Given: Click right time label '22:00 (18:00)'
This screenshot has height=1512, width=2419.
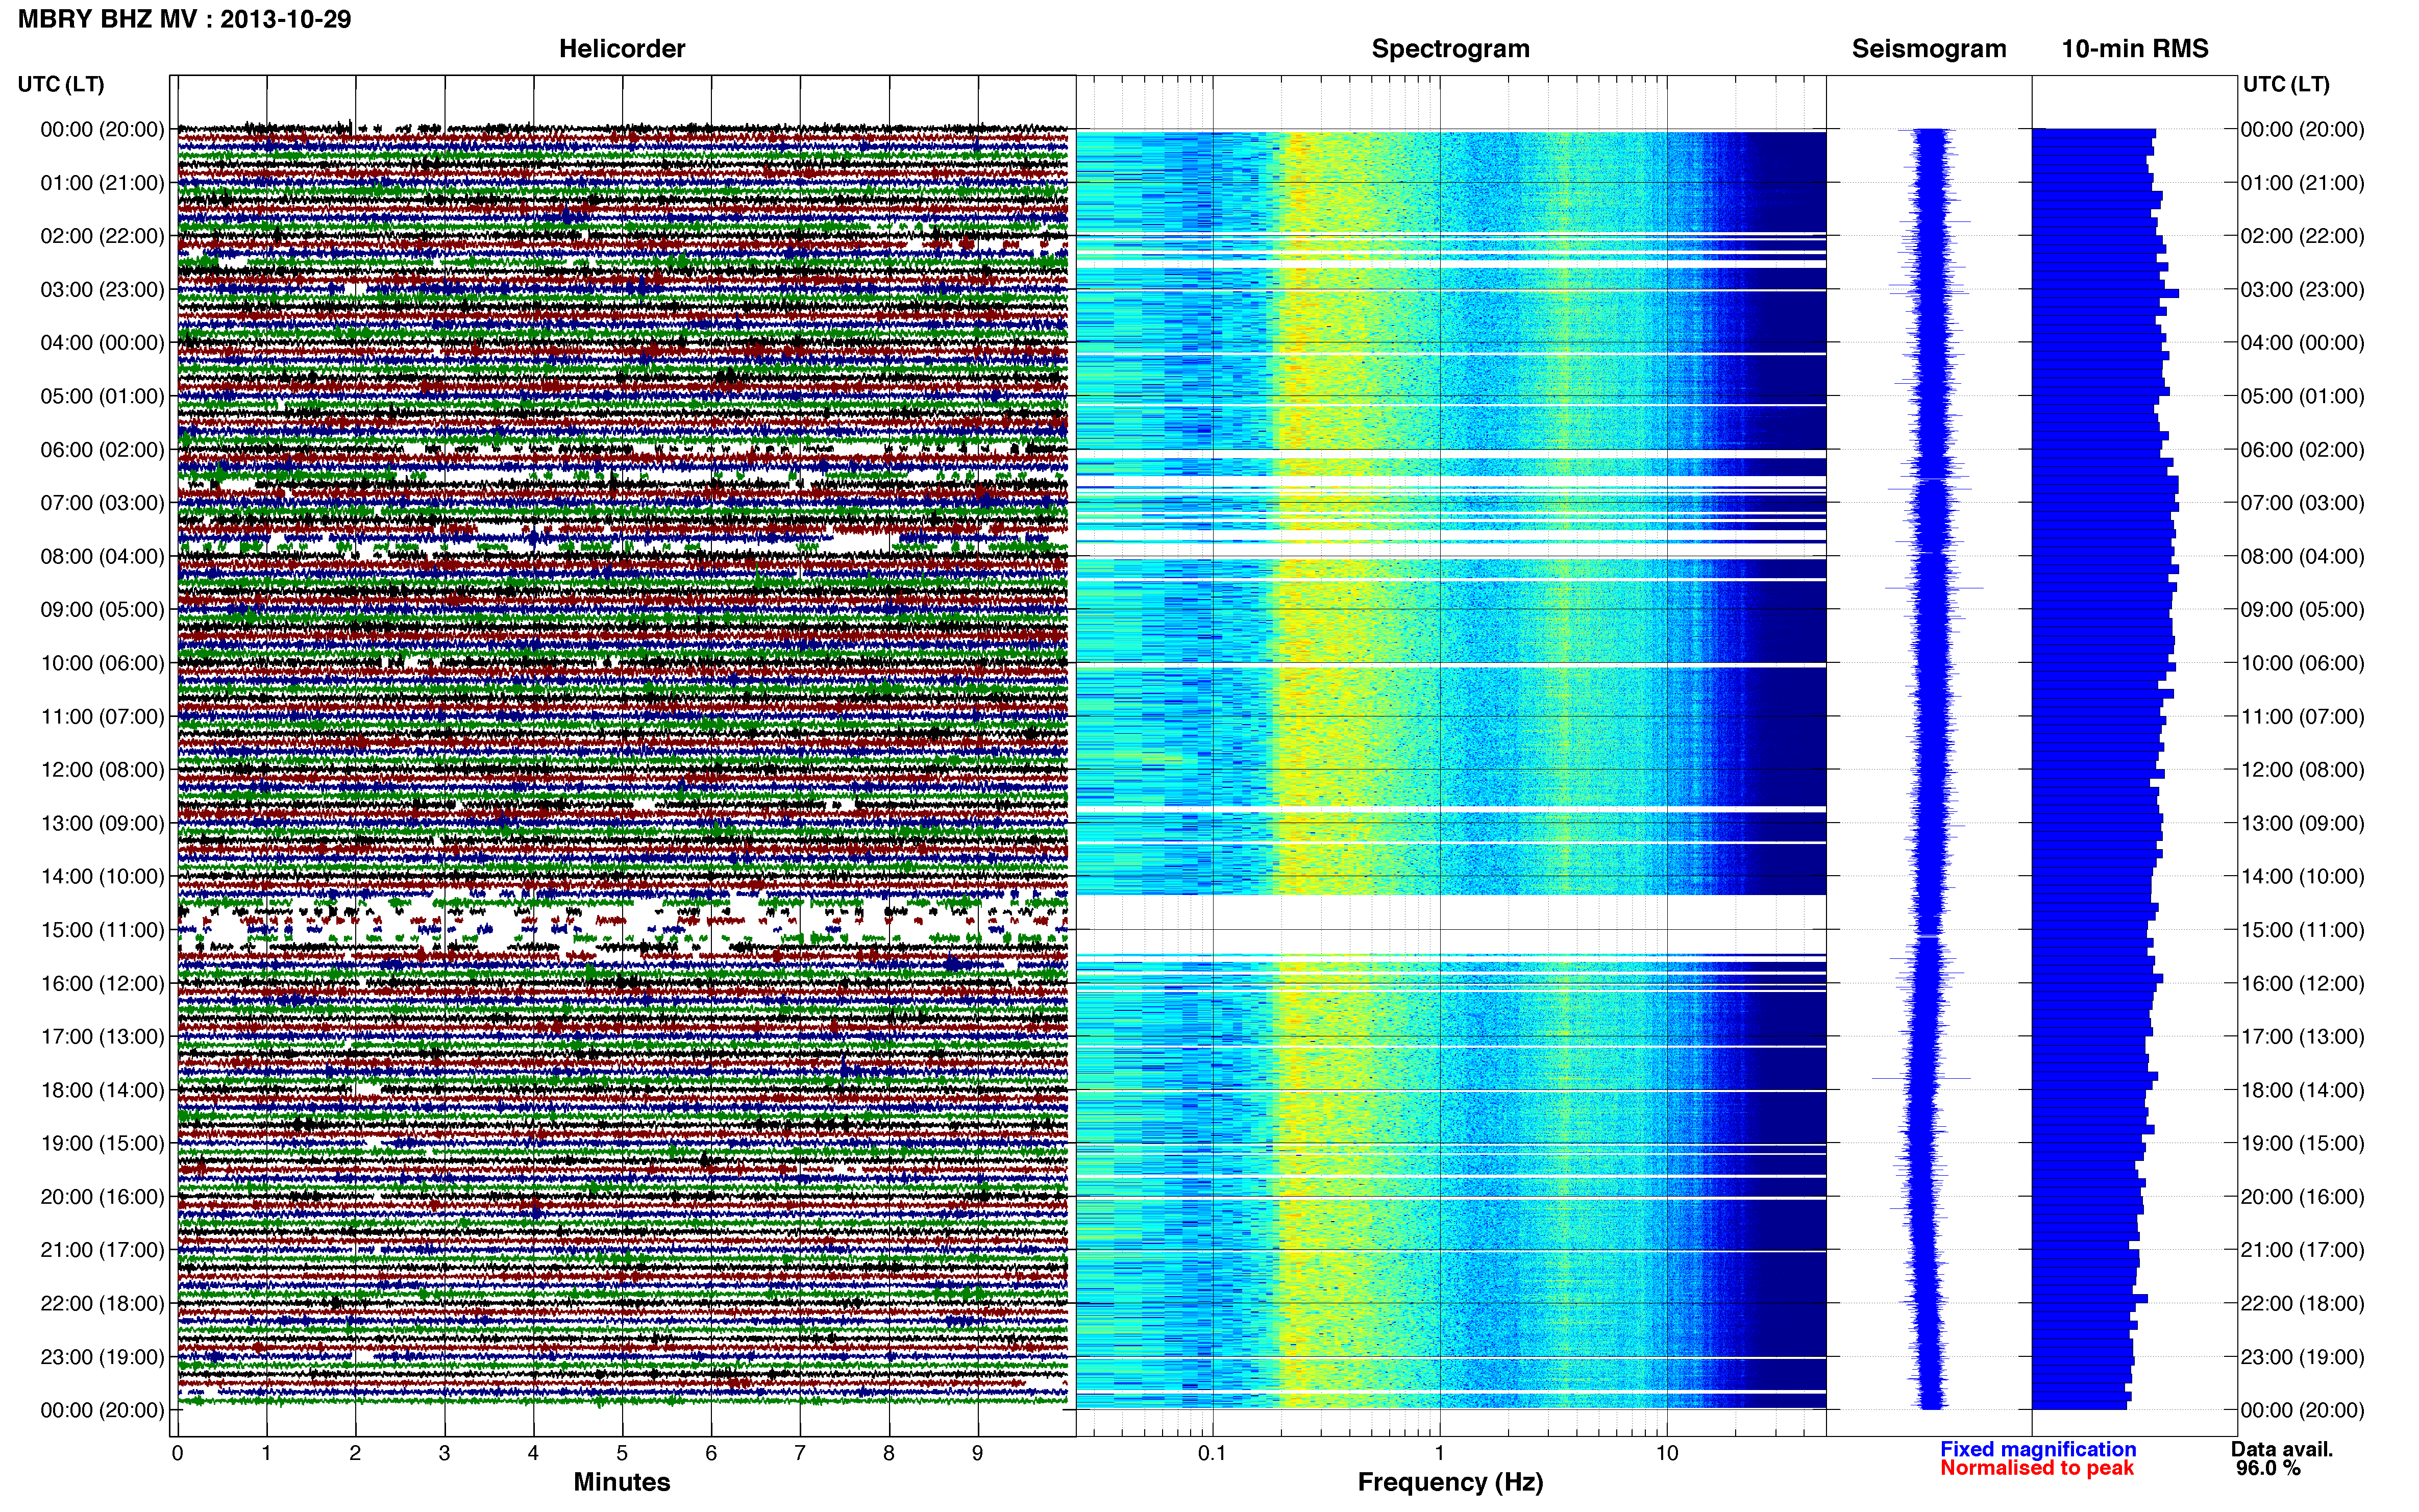Looking at the screenshot, I should [x=2302, y=1303].
